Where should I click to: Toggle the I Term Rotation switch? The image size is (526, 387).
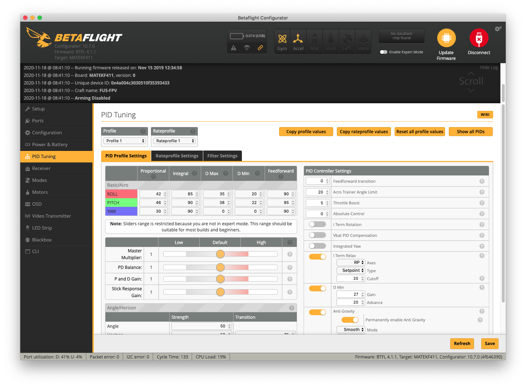tap(317, 224)
